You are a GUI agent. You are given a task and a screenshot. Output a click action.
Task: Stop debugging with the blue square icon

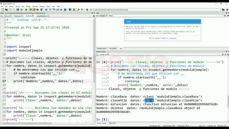click(65, 10)
